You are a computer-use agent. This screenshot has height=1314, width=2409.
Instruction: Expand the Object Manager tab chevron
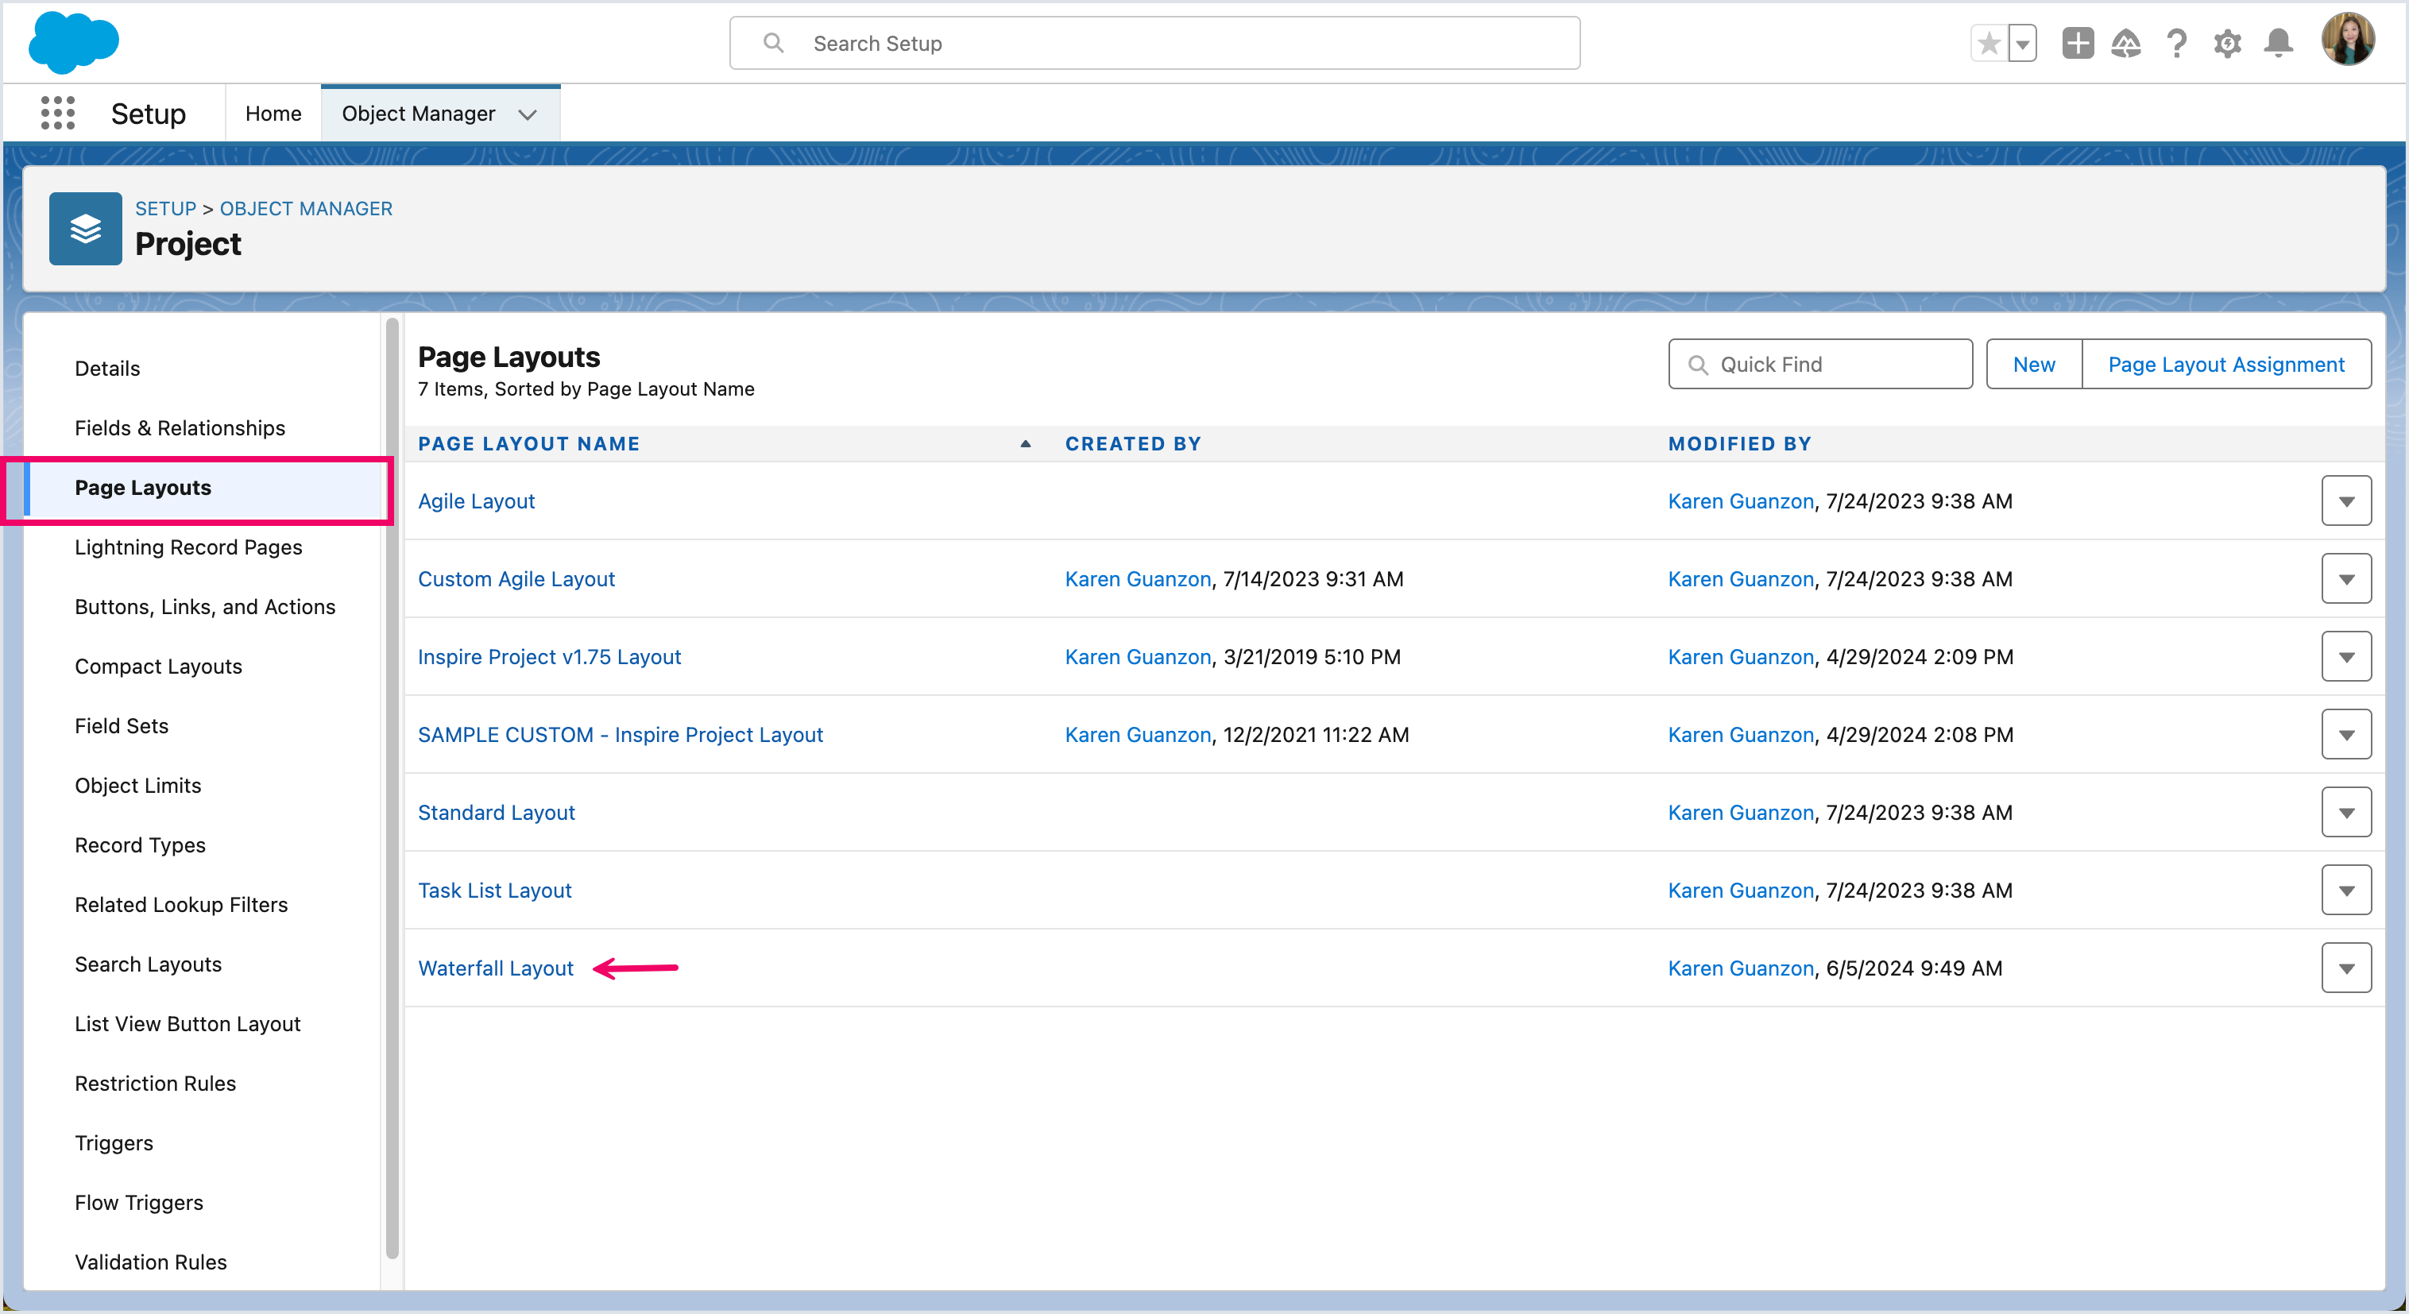[528, 114]
